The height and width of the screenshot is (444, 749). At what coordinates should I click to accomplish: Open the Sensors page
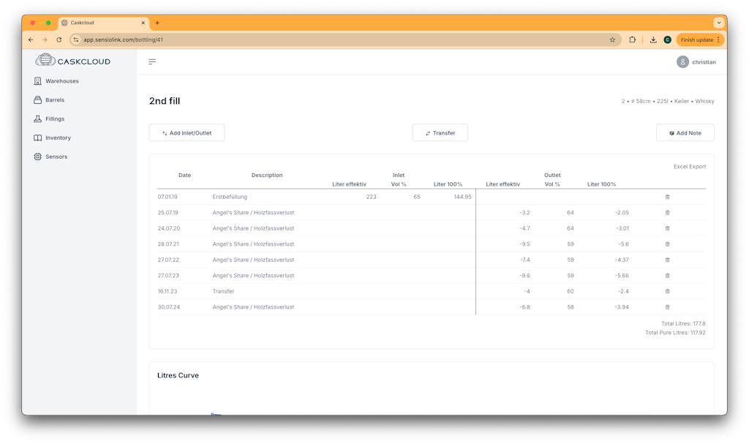click(56, 157)
